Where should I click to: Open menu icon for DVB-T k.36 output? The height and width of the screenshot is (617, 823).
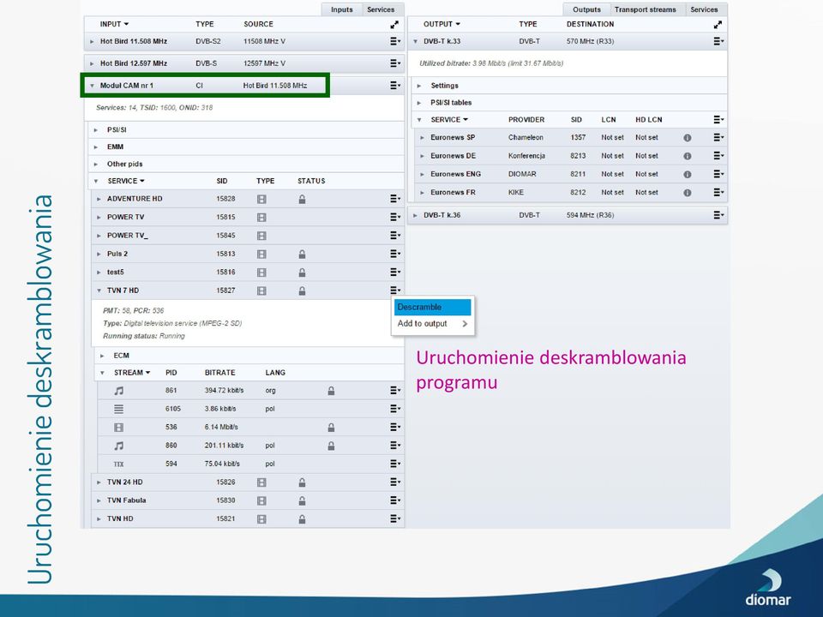pyautogui.click(x=718, y=214)
